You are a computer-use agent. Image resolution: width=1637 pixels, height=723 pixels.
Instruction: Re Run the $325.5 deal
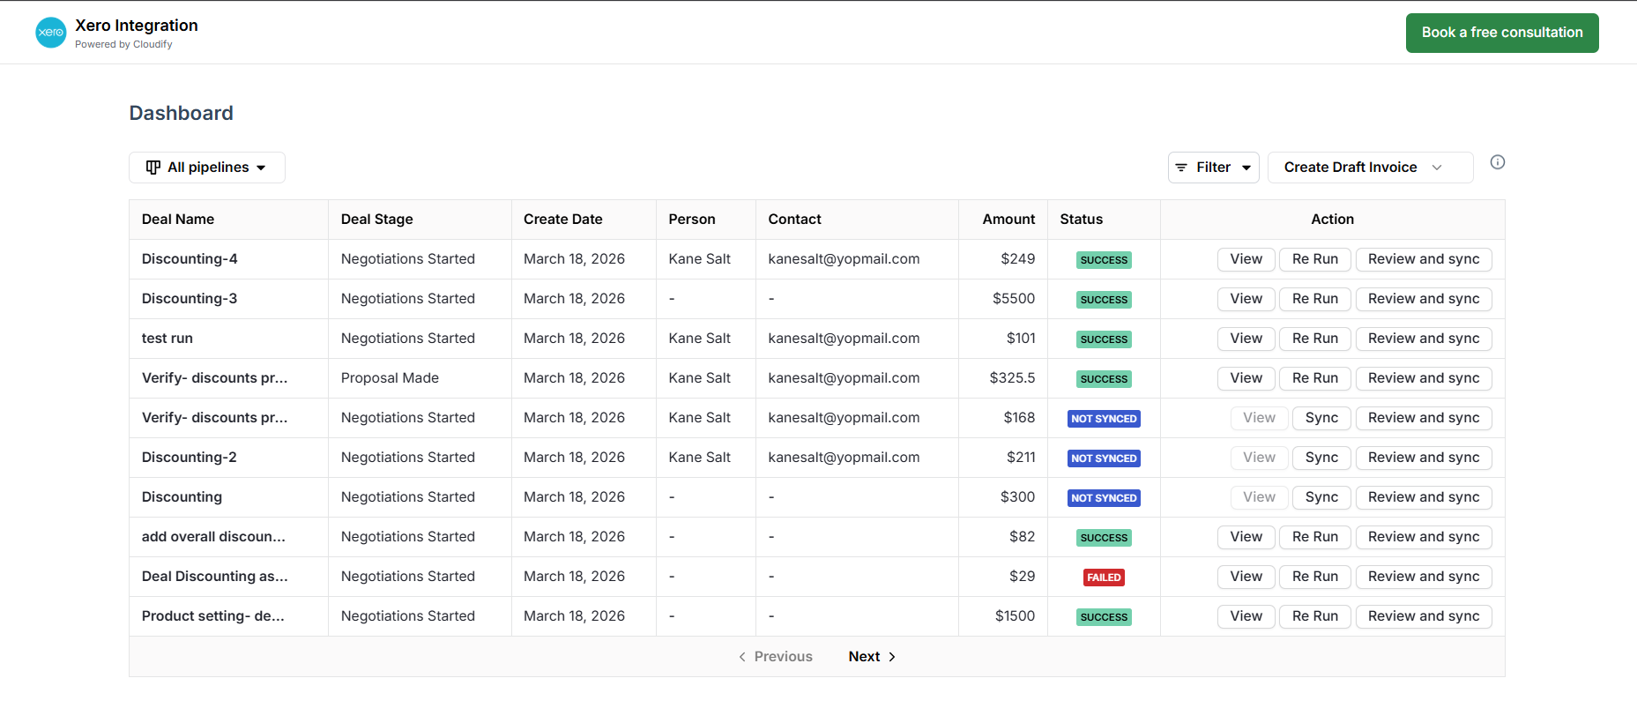click(x=1315, y=378)
